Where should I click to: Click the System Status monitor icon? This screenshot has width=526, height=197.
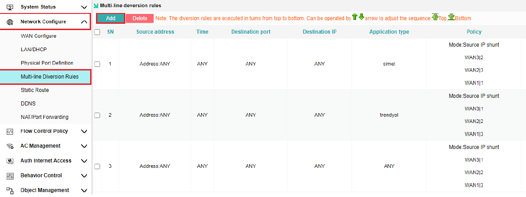pos(10,7)
